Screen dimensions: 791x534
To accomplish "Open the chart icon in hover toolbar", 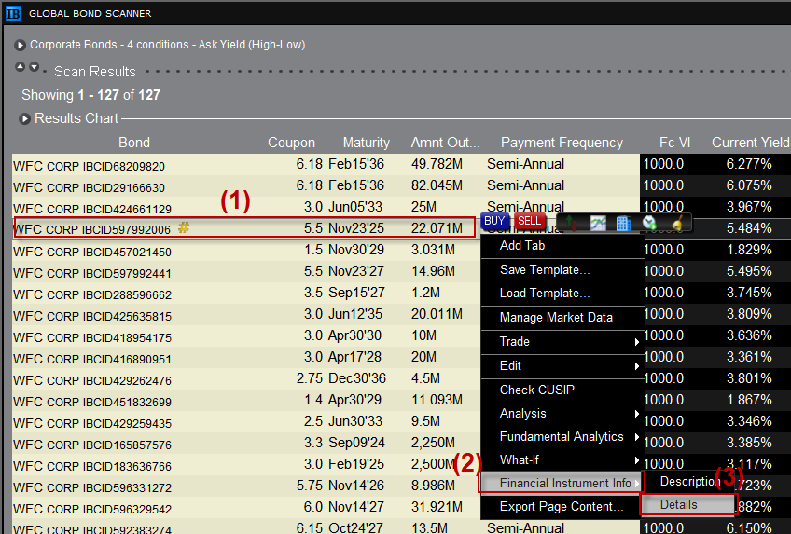I will (598, 223).
